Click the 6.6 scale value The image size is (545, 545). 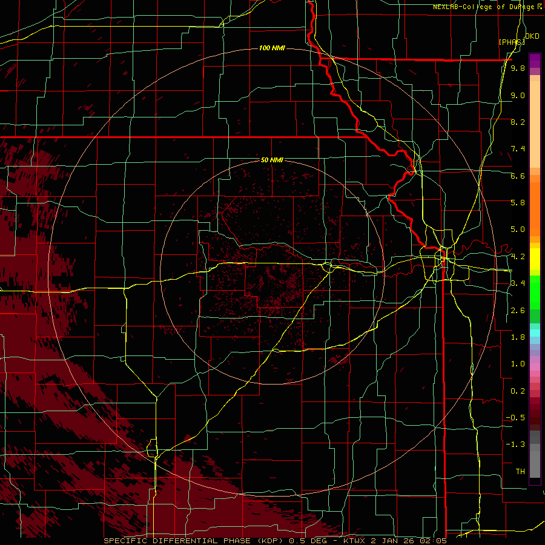point(518,176)
